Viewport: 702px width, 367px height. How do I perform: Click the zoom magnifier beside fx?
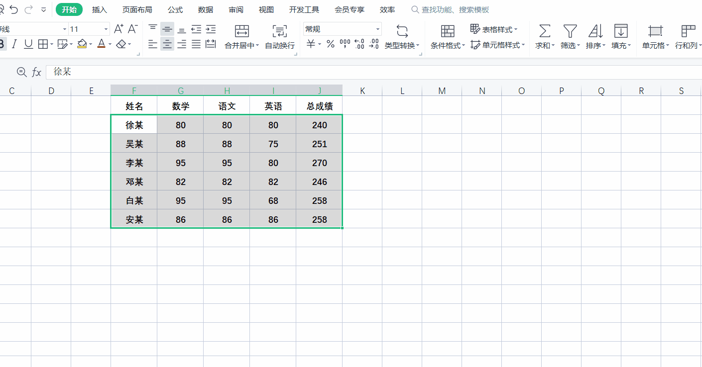(x=21, y=72)
